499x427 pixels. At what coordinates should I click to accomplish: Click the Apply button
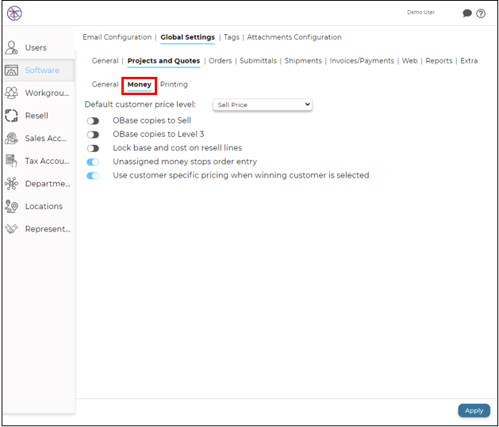coord(474,410)
